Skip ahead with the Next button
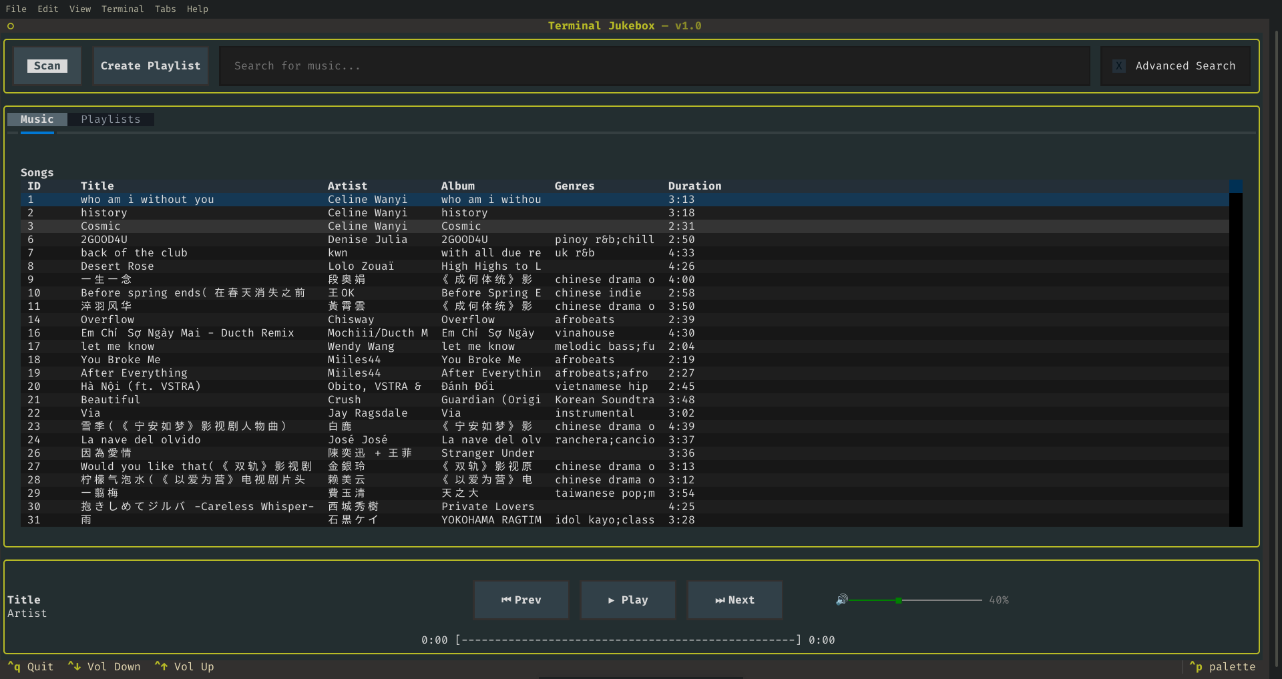Screen dimensions: 1282x679 734,600
